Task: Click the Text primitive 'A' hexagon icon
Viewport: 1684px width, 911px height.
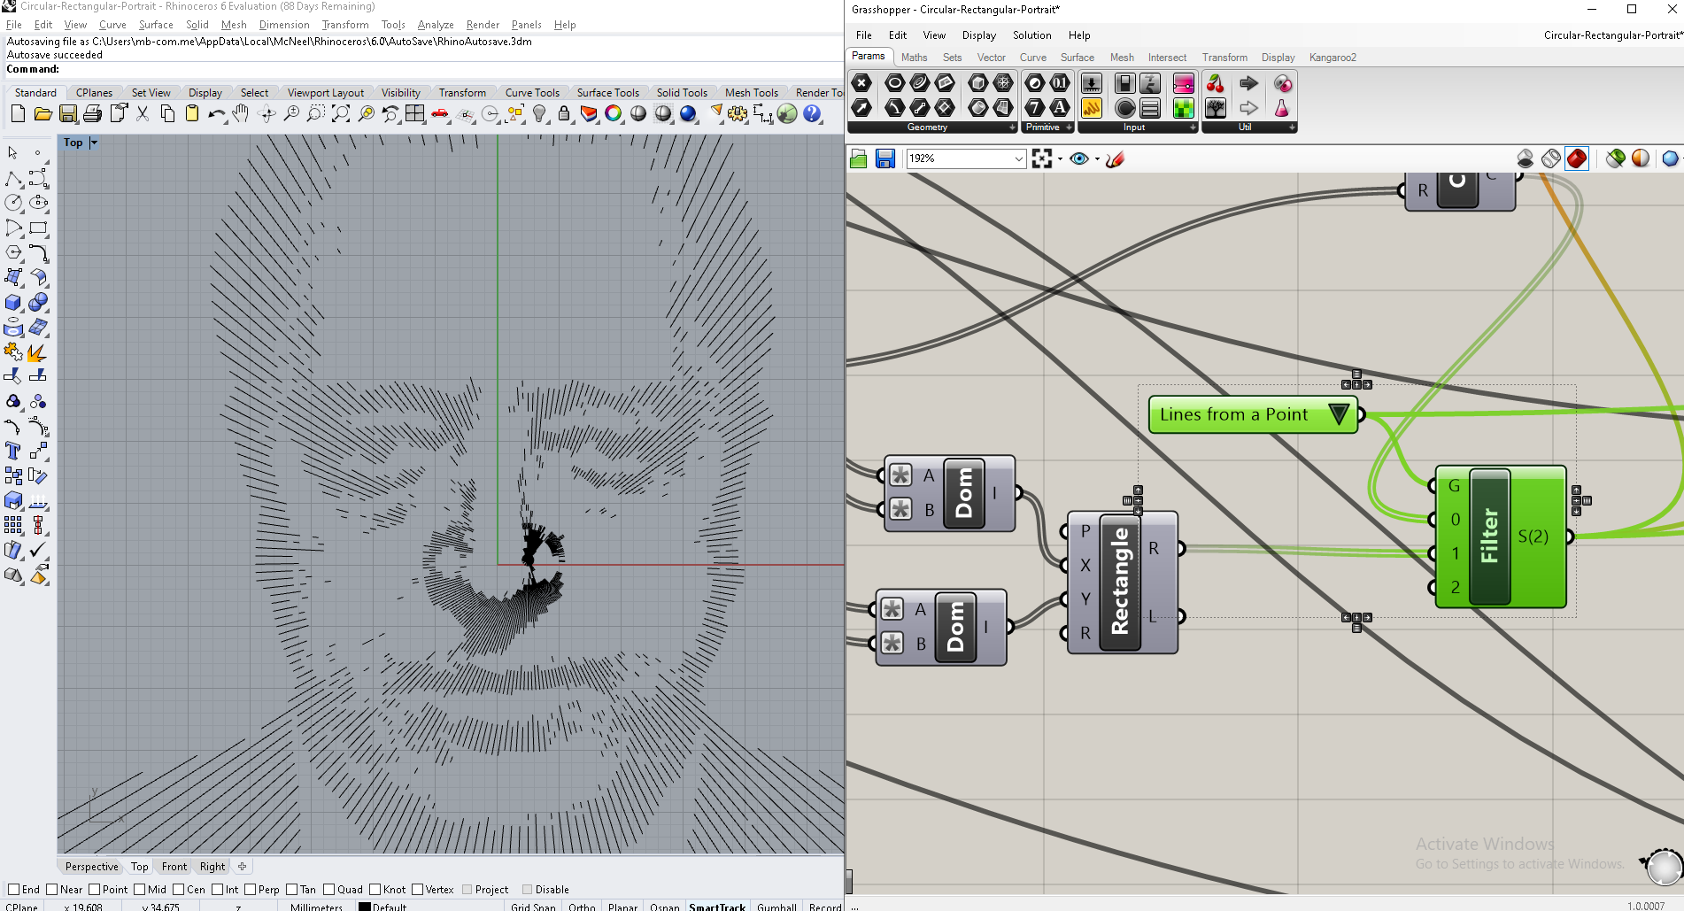Action: click(1060, 108)
